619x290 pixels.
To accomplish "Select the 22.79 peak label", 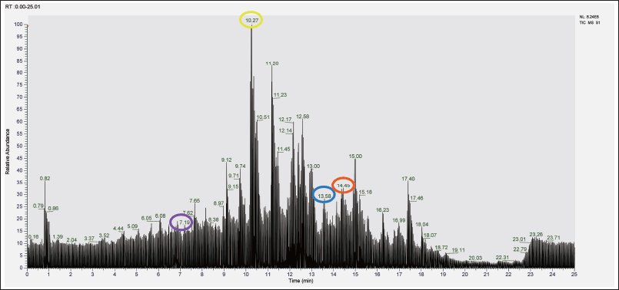I will point(521,249).
